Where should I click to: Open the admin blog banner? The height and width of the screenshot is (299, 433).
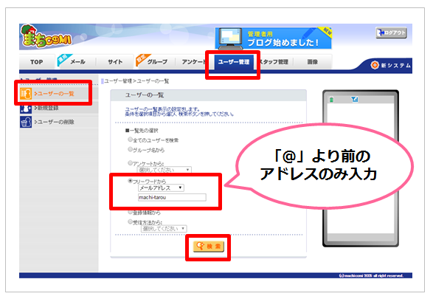274,38
